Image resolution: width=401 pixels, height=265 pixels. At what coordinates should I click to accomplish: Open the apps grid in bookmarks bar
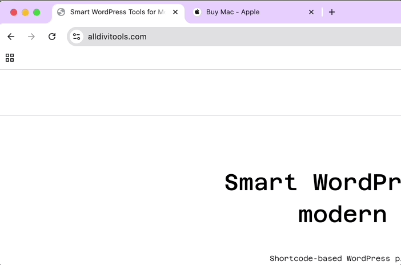(x=10, y=58)
